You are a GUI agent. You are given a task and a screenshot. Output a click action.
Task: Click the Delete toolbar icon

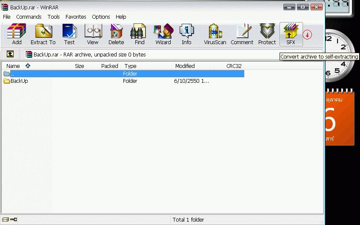(116, 34)
